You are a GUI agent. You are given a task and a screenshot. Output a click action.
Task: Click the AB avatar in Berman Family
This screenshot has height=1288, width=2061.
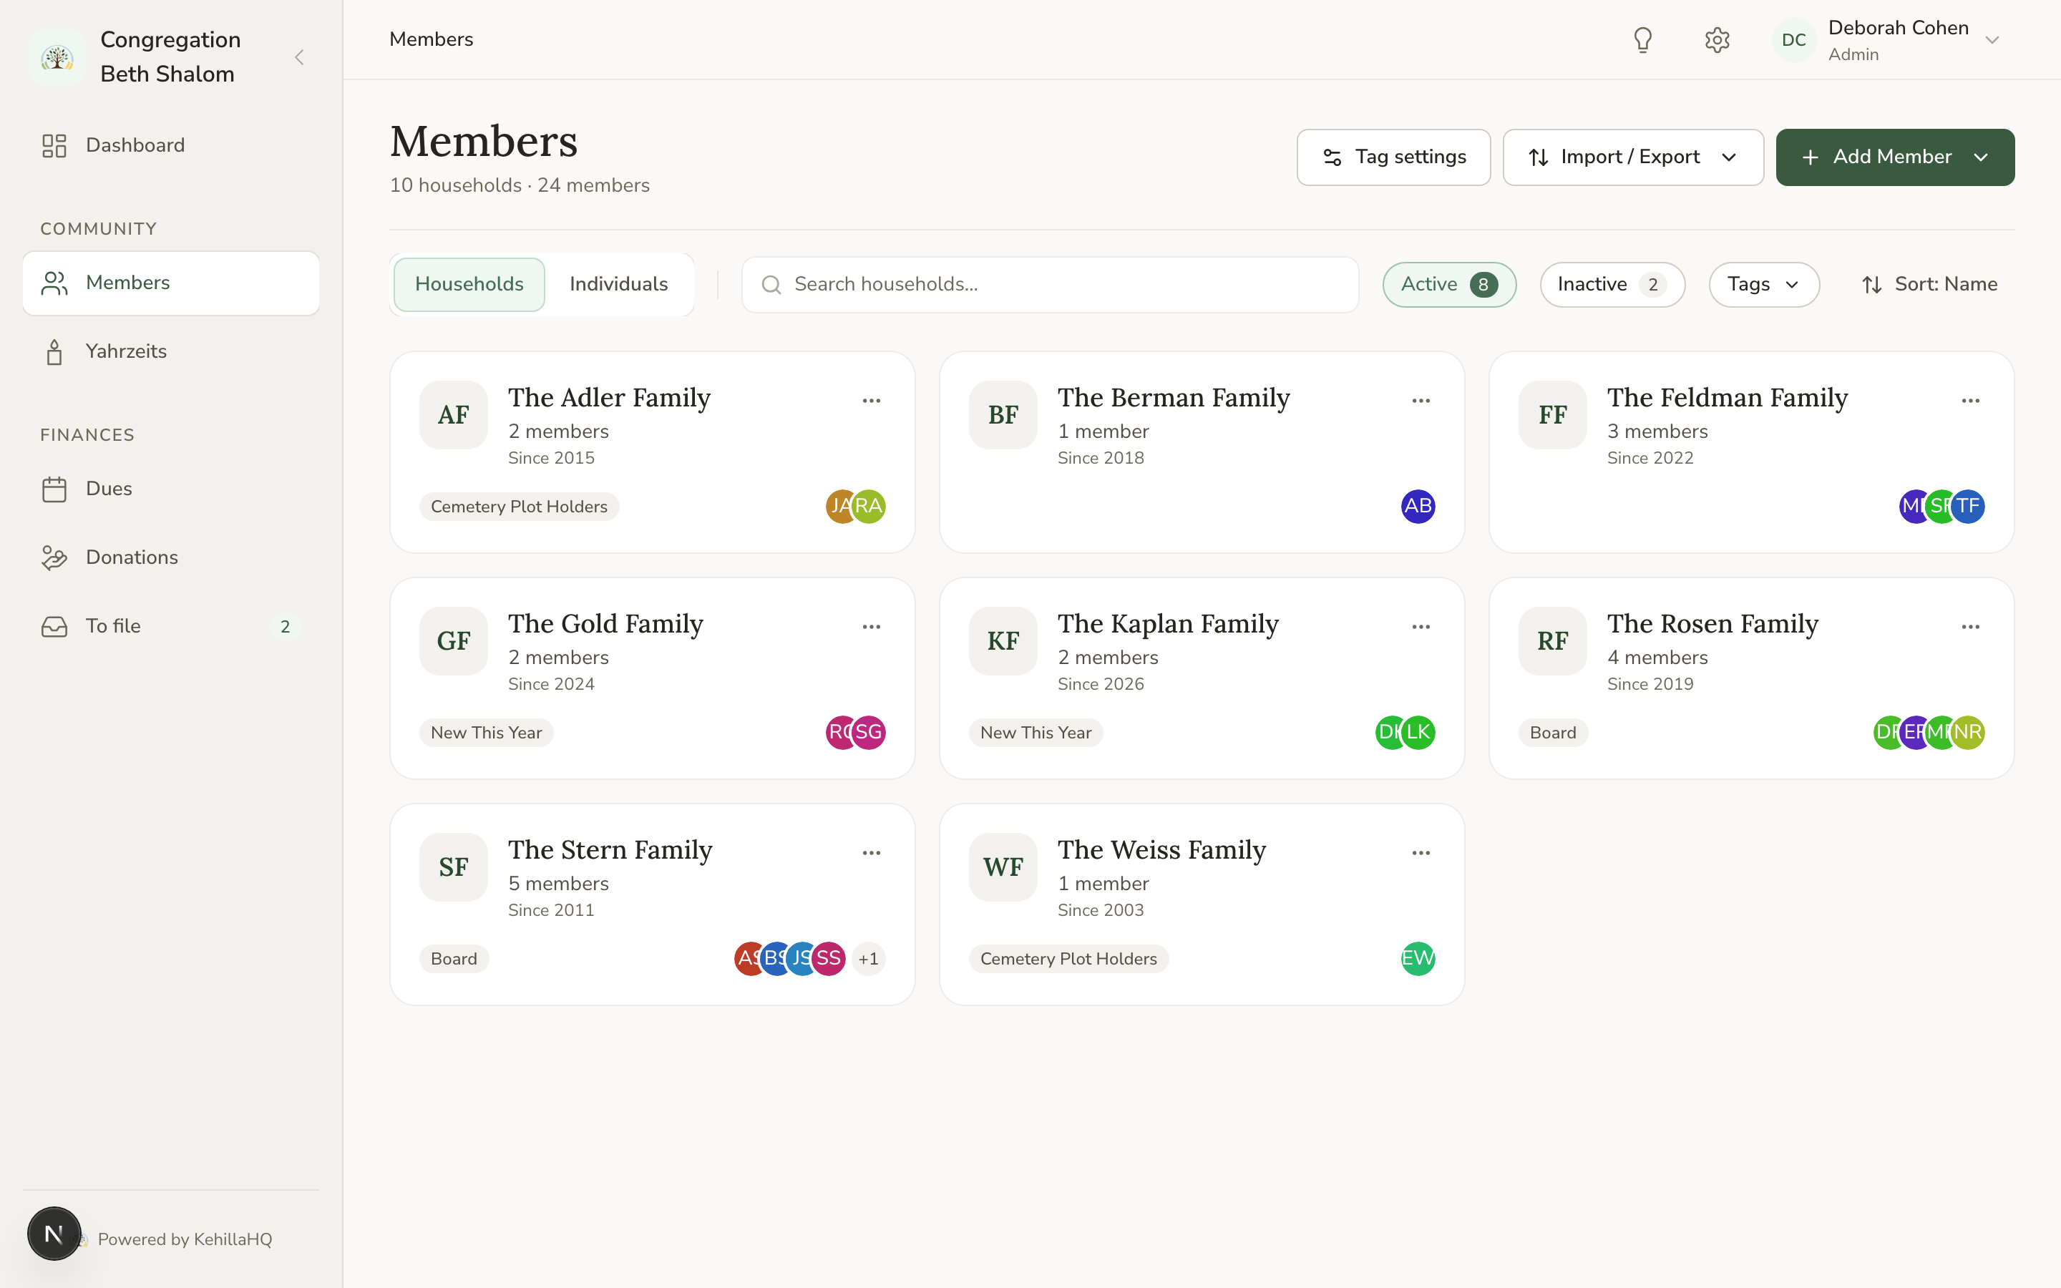tap(1418, 506)
